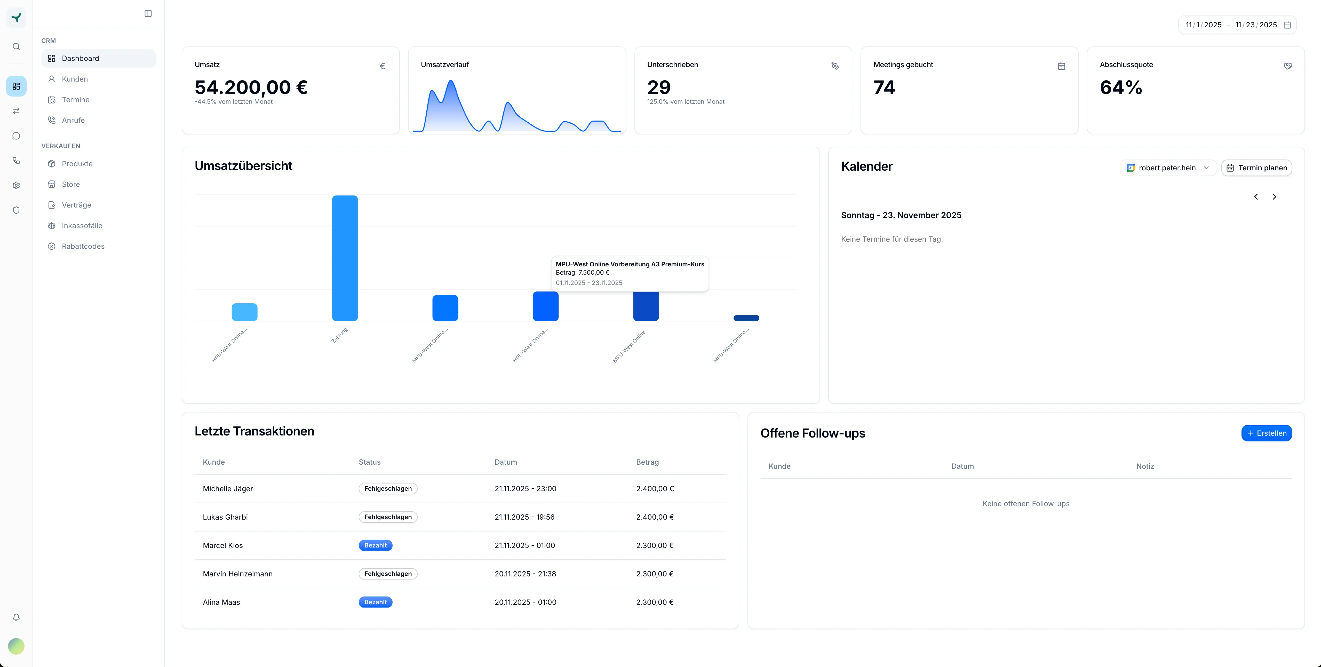Image resolution: width=1321 pixels, height=667 pixels.
Task: Click the calendar icon on the Meetings gebucht card
Action: tap(1061, 66)
